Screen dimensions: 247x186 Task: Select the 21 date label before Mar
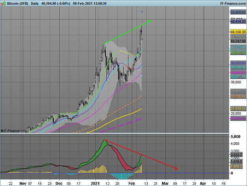pyautogui.click(x=156, y=184)
